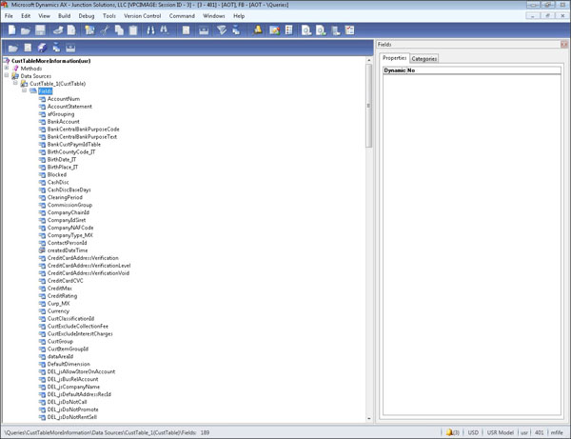Click the filter funnel toolbar icon

[x=223, y=30]
